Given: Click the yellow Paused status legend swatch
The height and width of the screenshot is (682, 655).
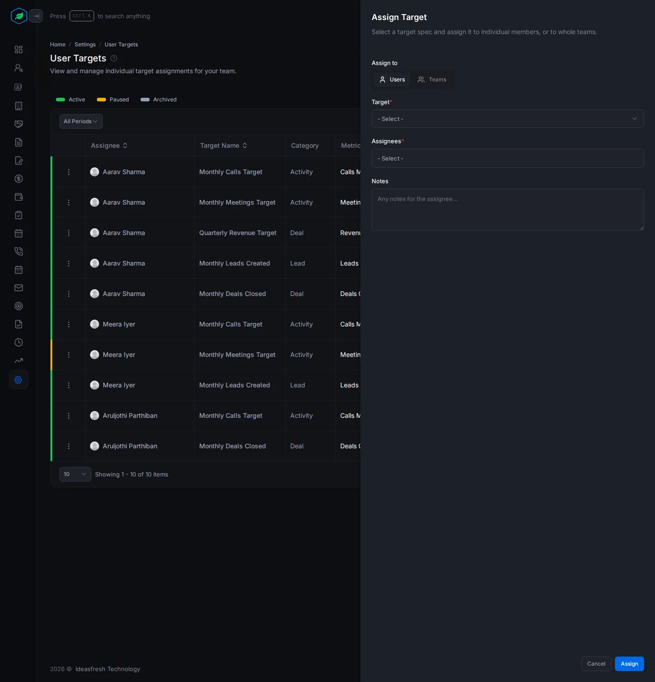Looking at the screenshot, I should point(101,100).
